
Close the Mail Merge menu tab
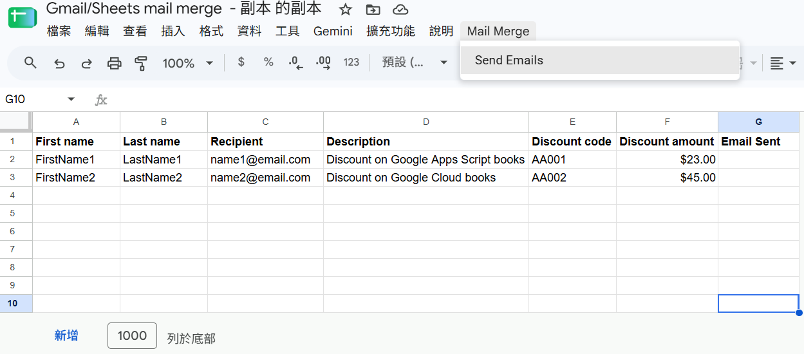(498, 31)
